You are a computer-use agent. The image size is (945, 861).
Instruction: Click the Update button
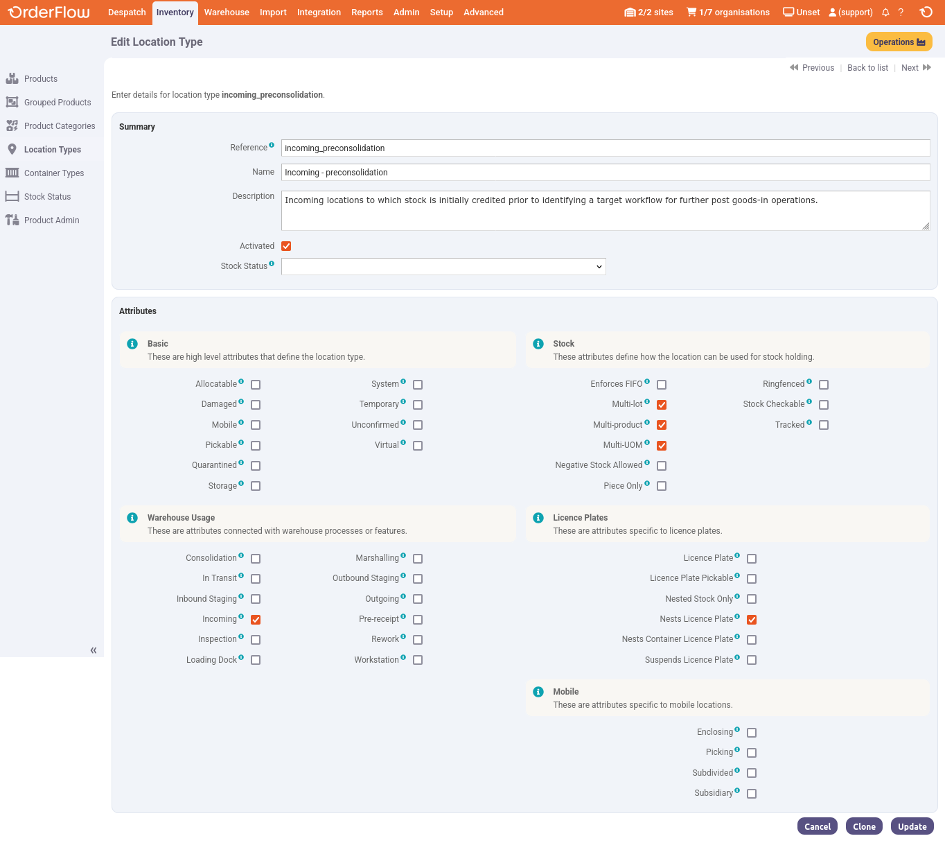click(912, 826)
